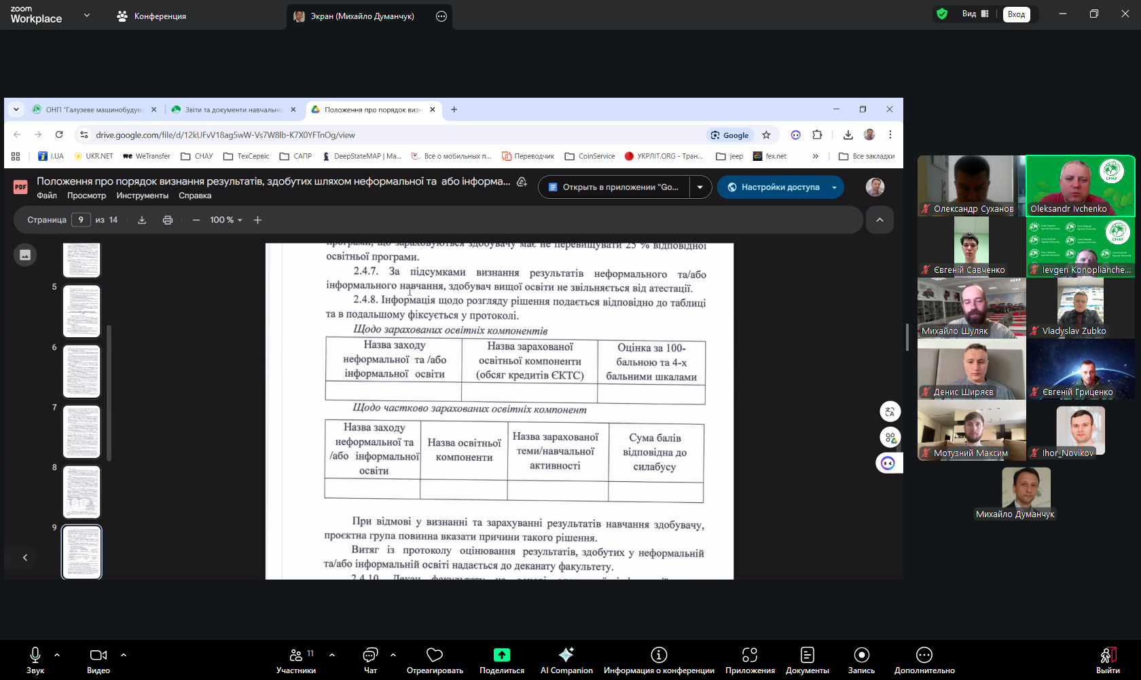This screenshot has width=1141, height=680.
Task: Open the Документы menu item
Action: click(x=807, y=660)
